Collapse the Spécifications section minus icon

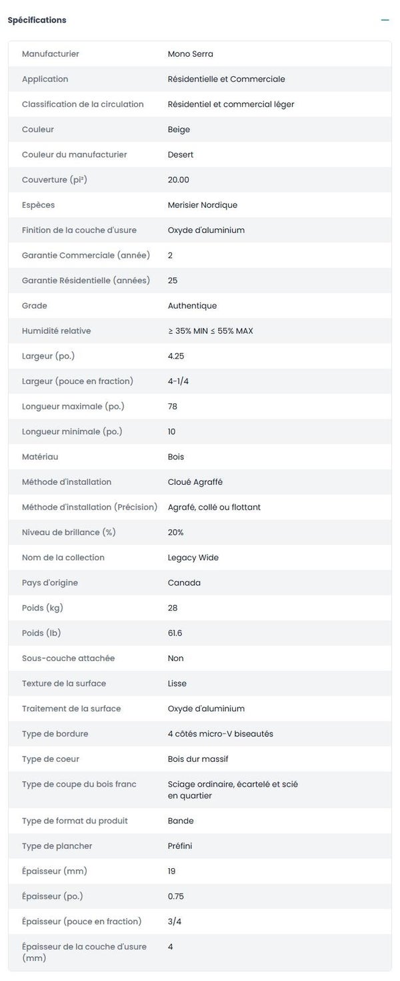(x=385, y=20)
